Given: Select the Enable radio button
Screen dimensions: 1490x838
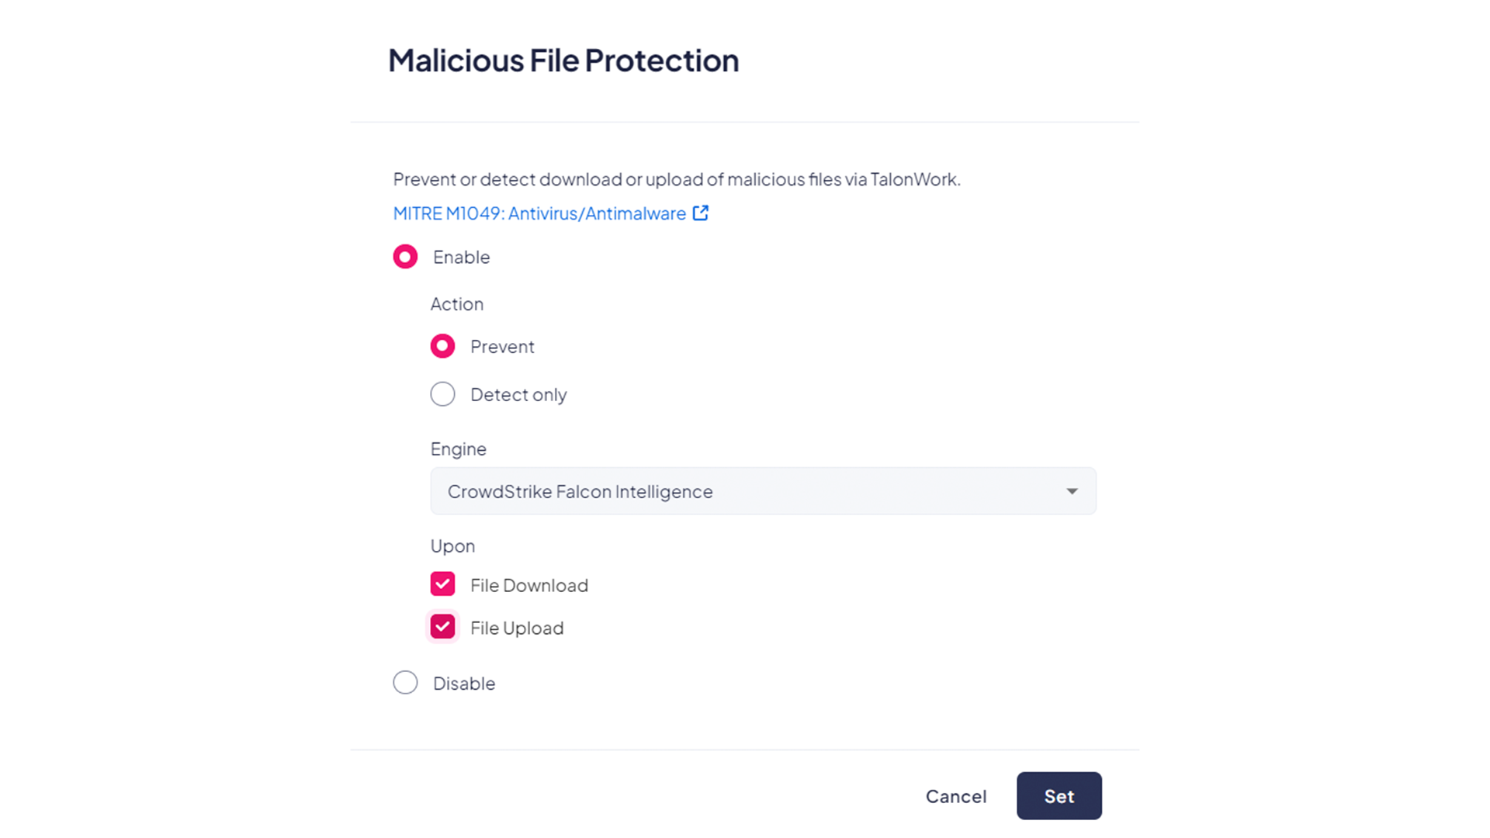Looking at the screenshot, I should coord(405,257).
